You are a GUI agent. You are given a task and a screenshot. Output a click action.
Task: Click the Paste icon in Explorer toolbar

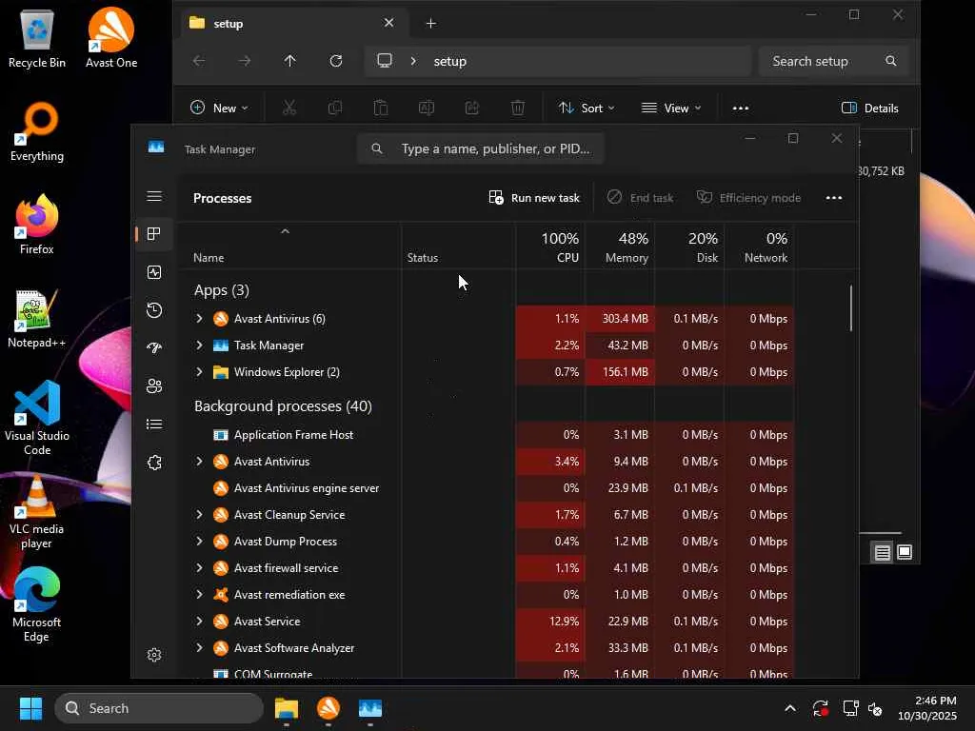coord(381,109)
